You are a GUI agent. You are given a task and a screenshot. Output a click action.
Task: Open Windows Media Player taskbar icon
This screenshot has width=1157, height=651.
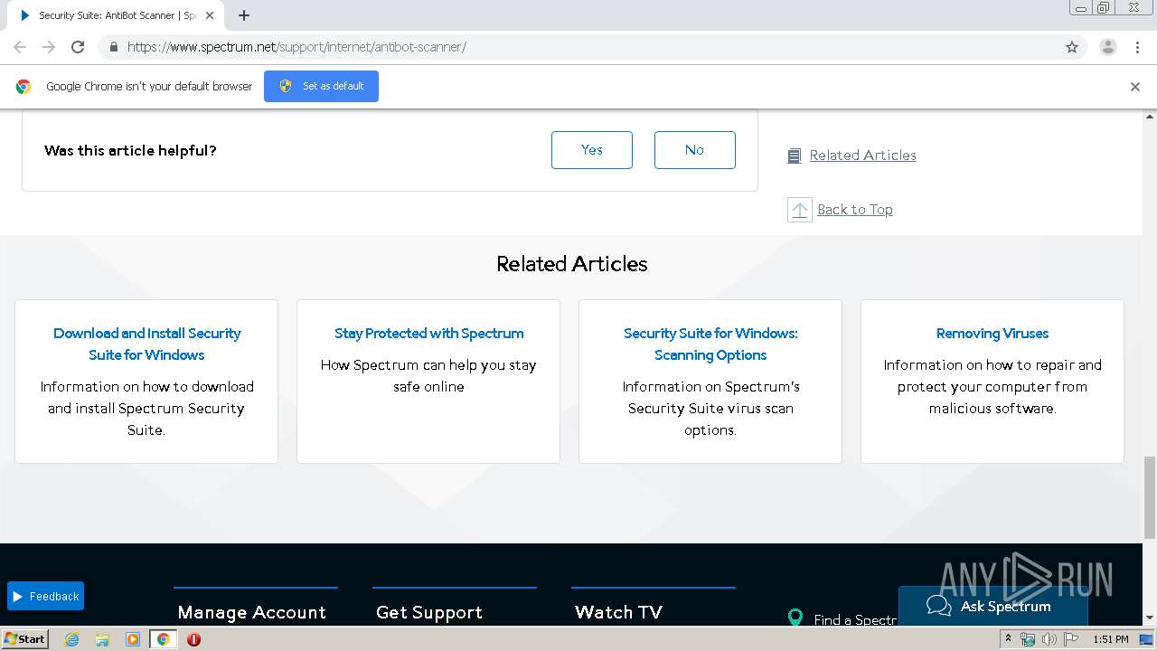coord(132,639)
